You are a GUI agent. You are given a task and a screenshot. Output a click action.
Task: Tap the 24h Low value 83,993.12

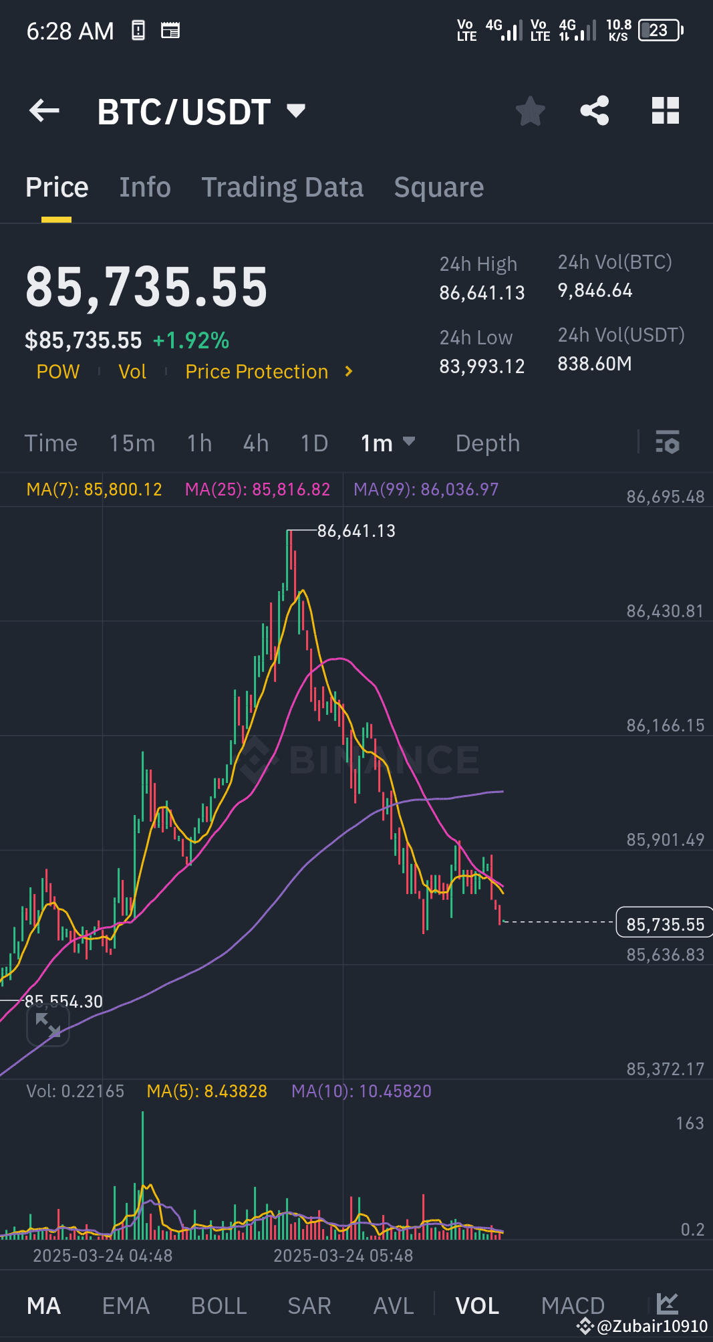482,366
